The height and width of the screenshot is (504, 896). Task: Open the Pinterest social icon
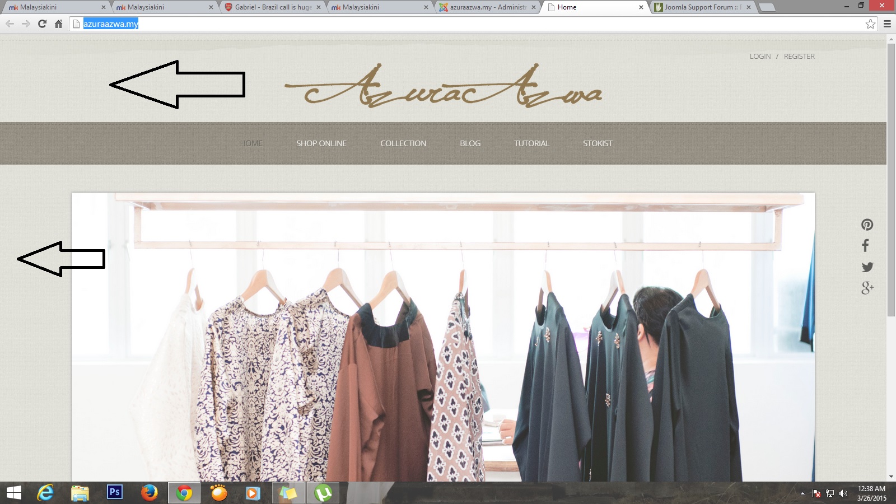tap(867, 225)
